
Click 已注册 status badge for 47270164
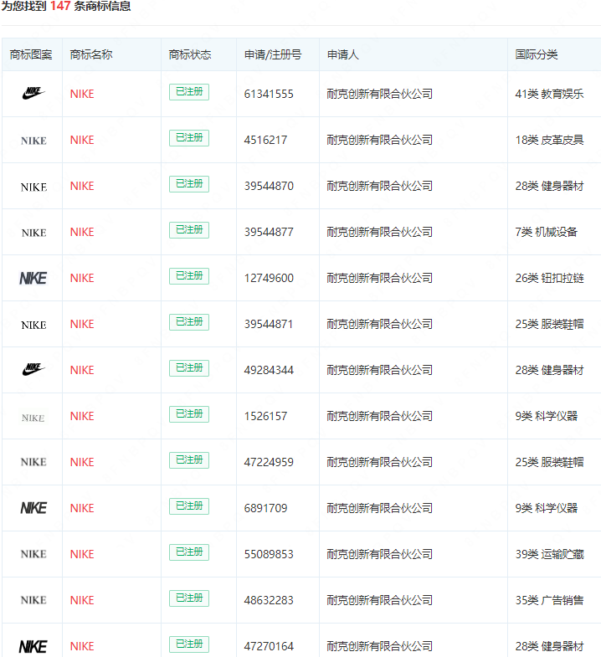click(x=189, y=644)
